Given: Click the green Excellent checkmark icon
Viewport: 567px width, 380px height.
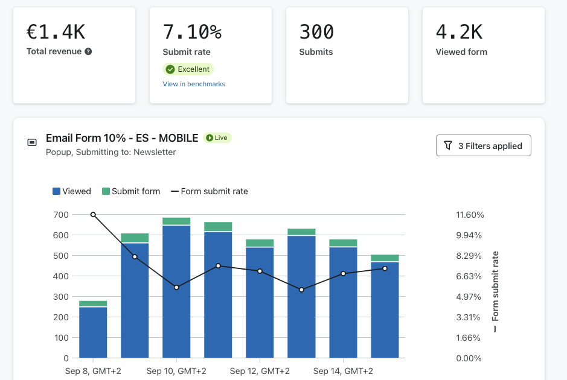Looking at the screenshot, I should pos(170,69).
